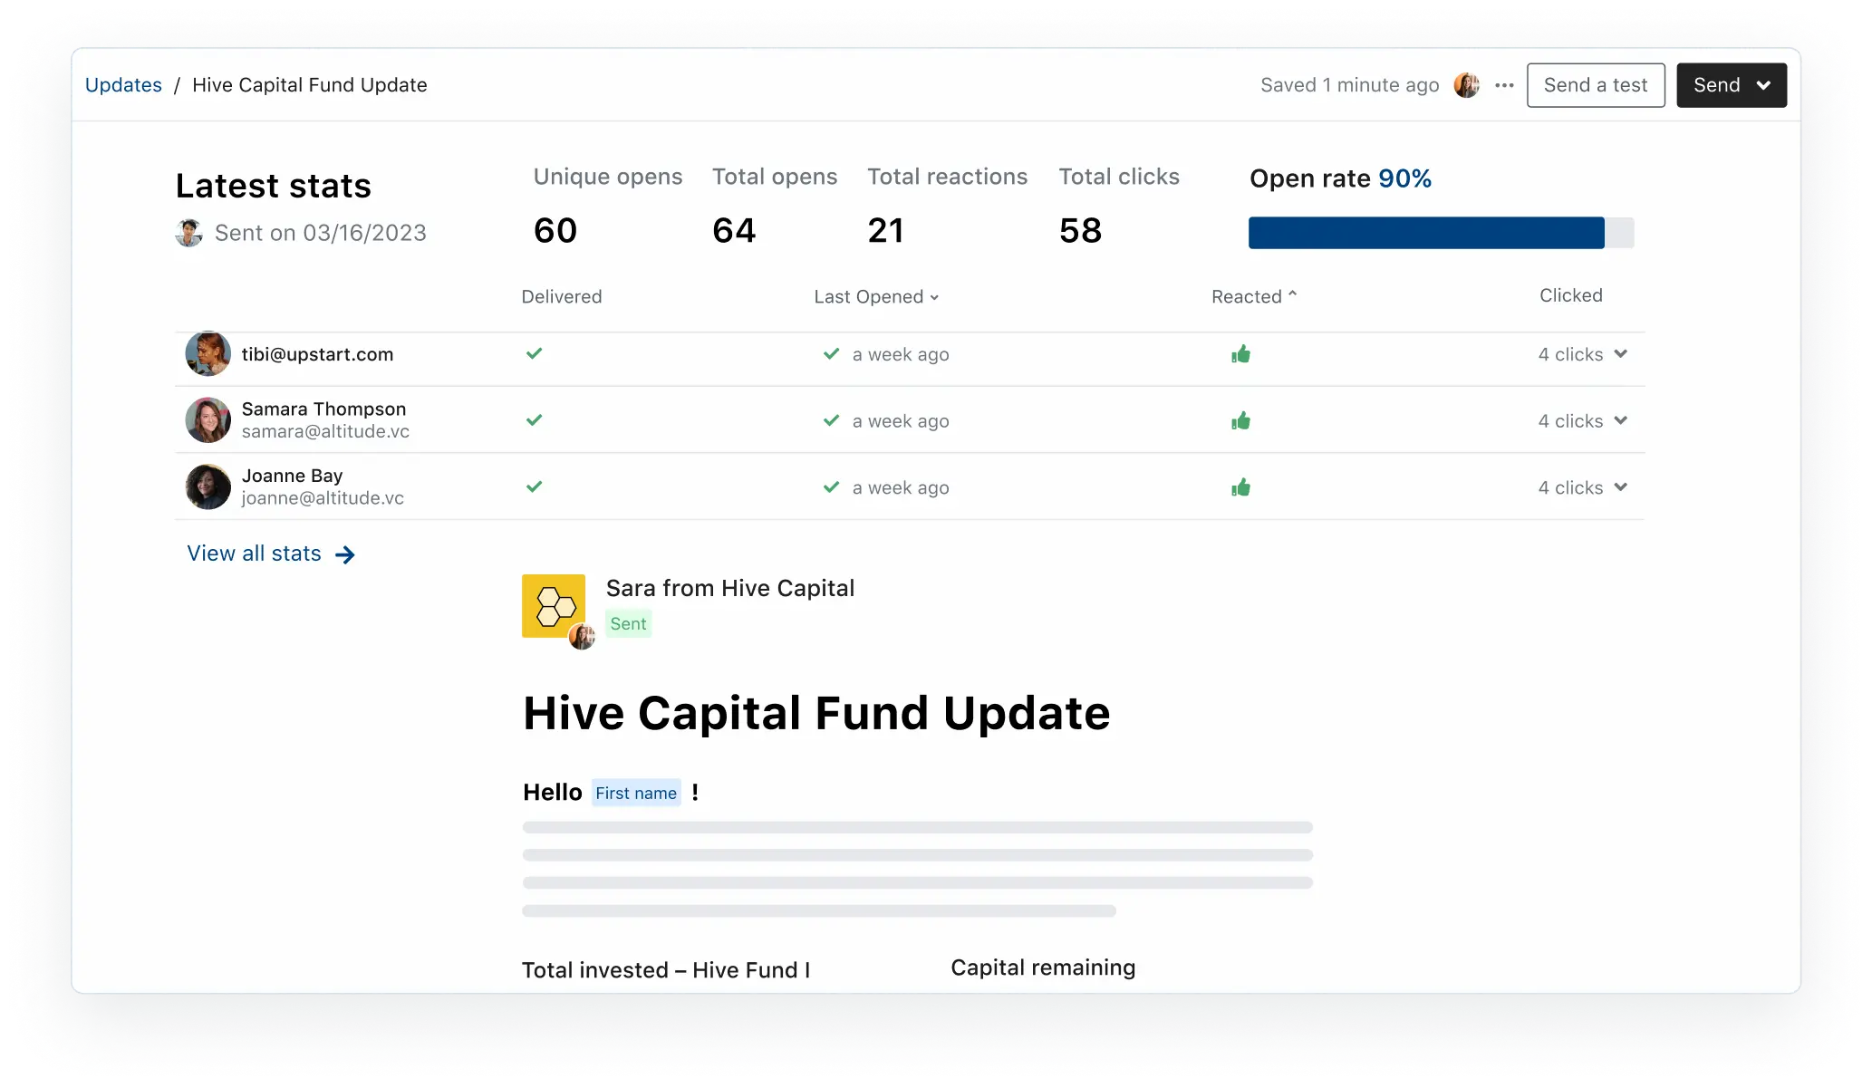This screenshot has width=1872, height=1088.
Task: Click opened checkmark in tibi@upstart.com row
Action: [831, 353]
